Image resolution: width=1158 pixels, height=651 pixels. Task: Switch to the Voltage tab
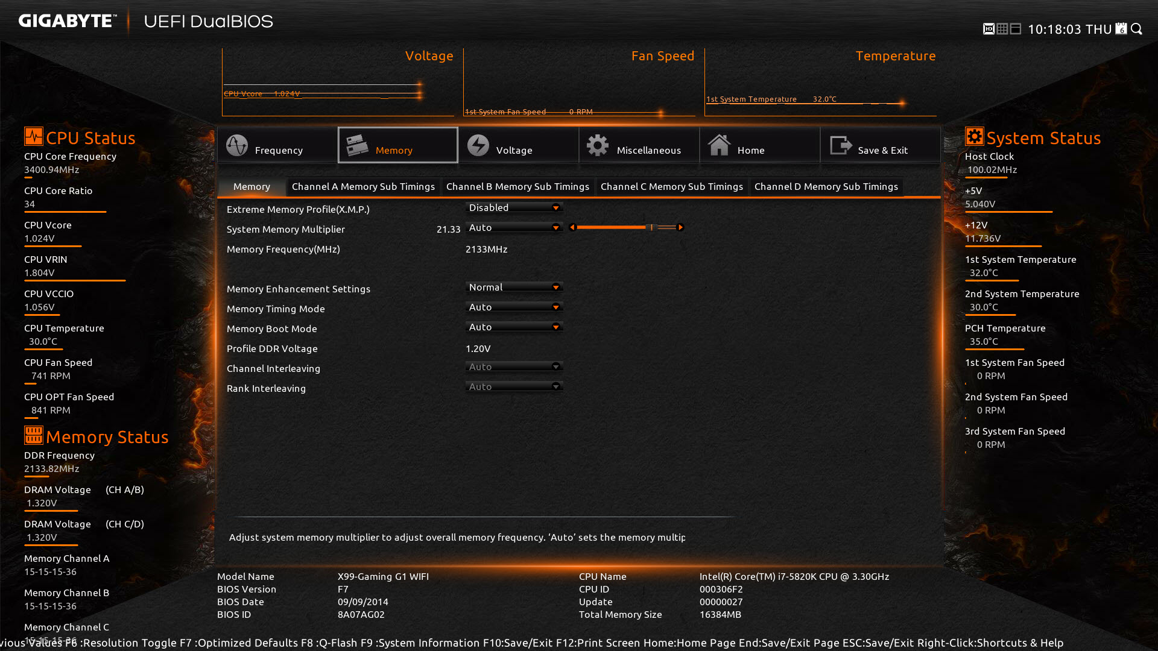click(519, 145)
